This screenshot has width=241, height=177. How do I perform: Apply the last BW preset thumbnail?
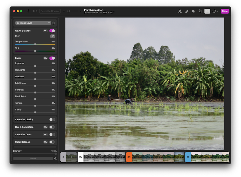pyautogui.click(x=120, y=157)
